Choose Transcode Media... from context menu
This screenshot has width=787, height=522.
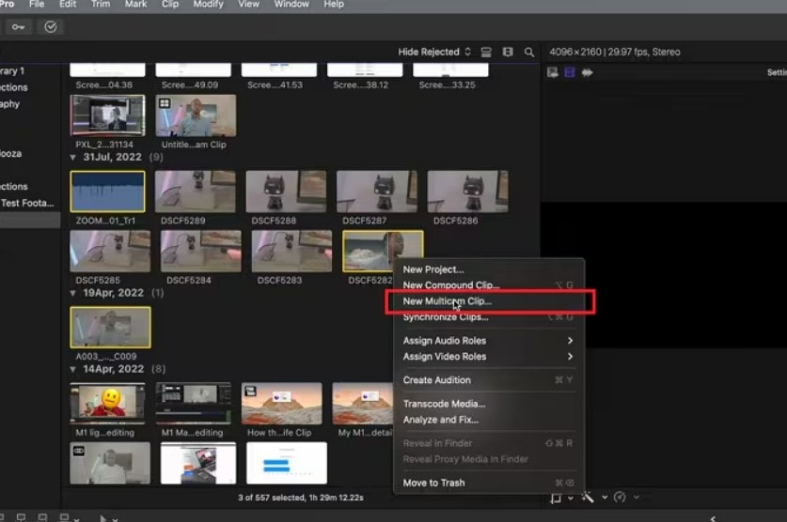point(489,404)
